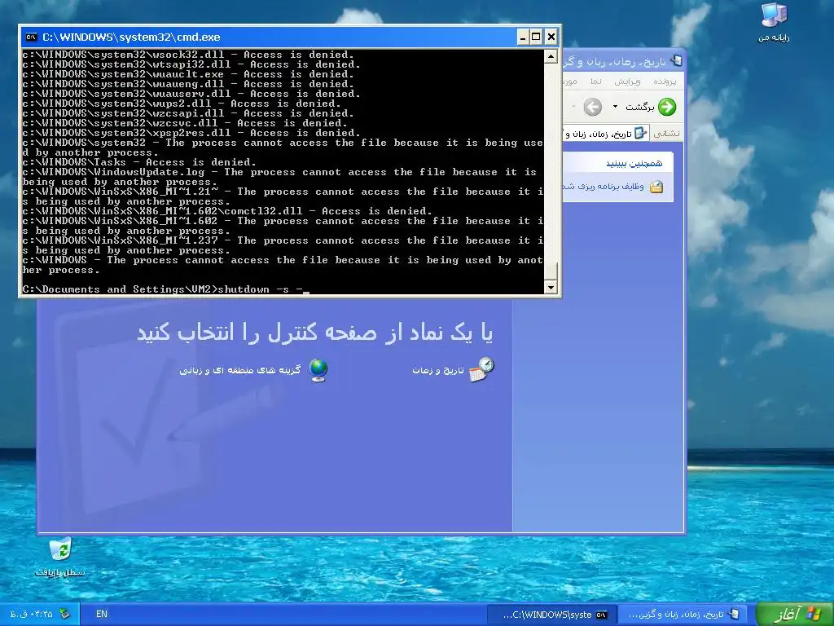Image resolution: width=834 pixels, height=626 pixels.
Task: Open the My Computer desktop icon
Action: (774, 22)
